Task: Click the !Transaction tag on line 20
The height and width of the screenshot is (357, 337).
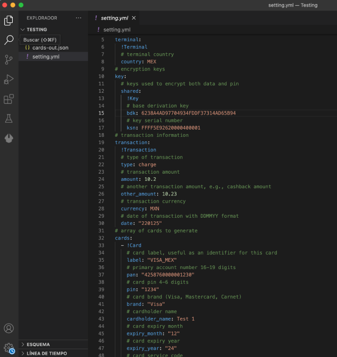Action: pyautogui.click(x=139, y=150)
